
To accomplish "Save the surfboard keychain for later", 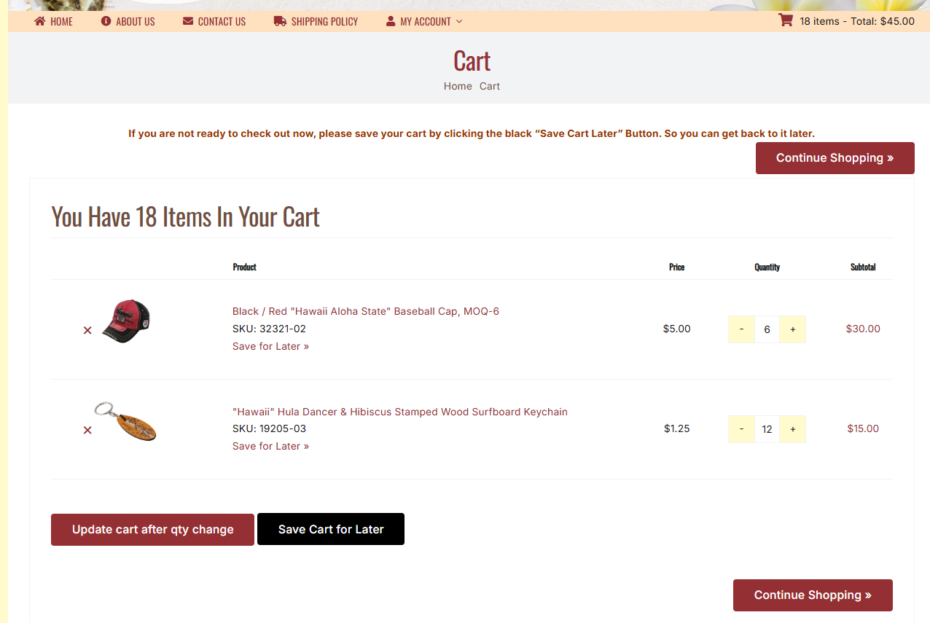I will pyautogui.click(x=270, y=446).
